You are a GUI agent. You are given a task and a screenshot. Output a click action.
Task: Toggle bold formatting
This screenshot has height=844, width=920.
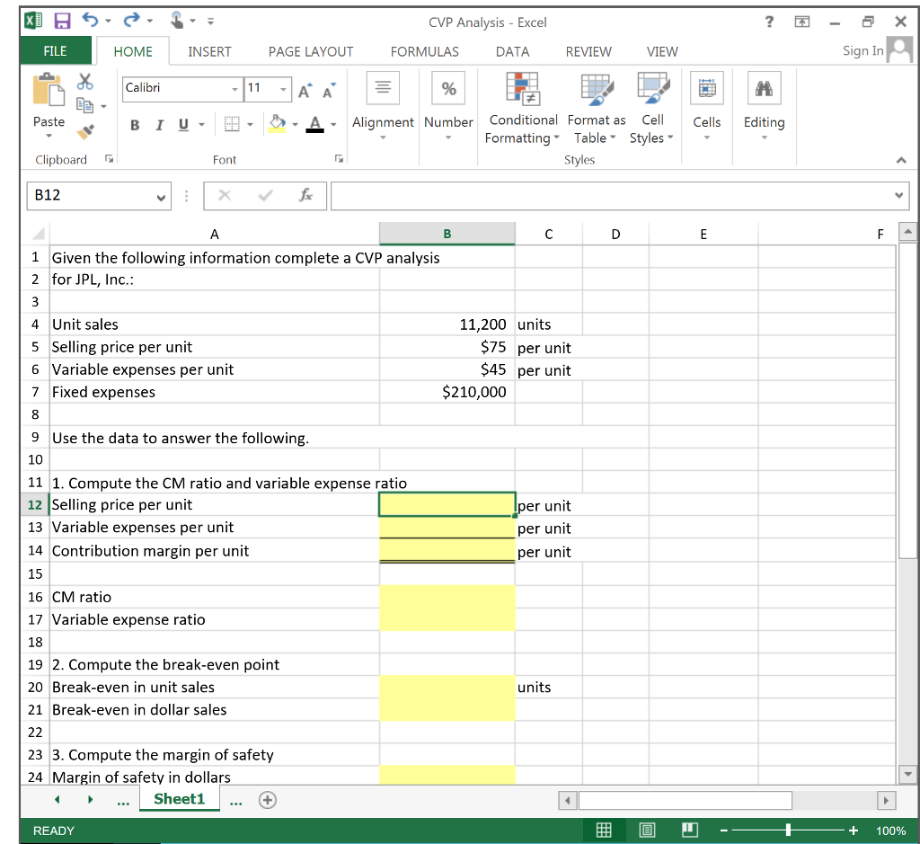pyautogui.click(x=133, y=126)
